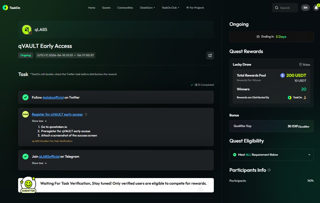Click the quest date range label

tap(65, 55)
